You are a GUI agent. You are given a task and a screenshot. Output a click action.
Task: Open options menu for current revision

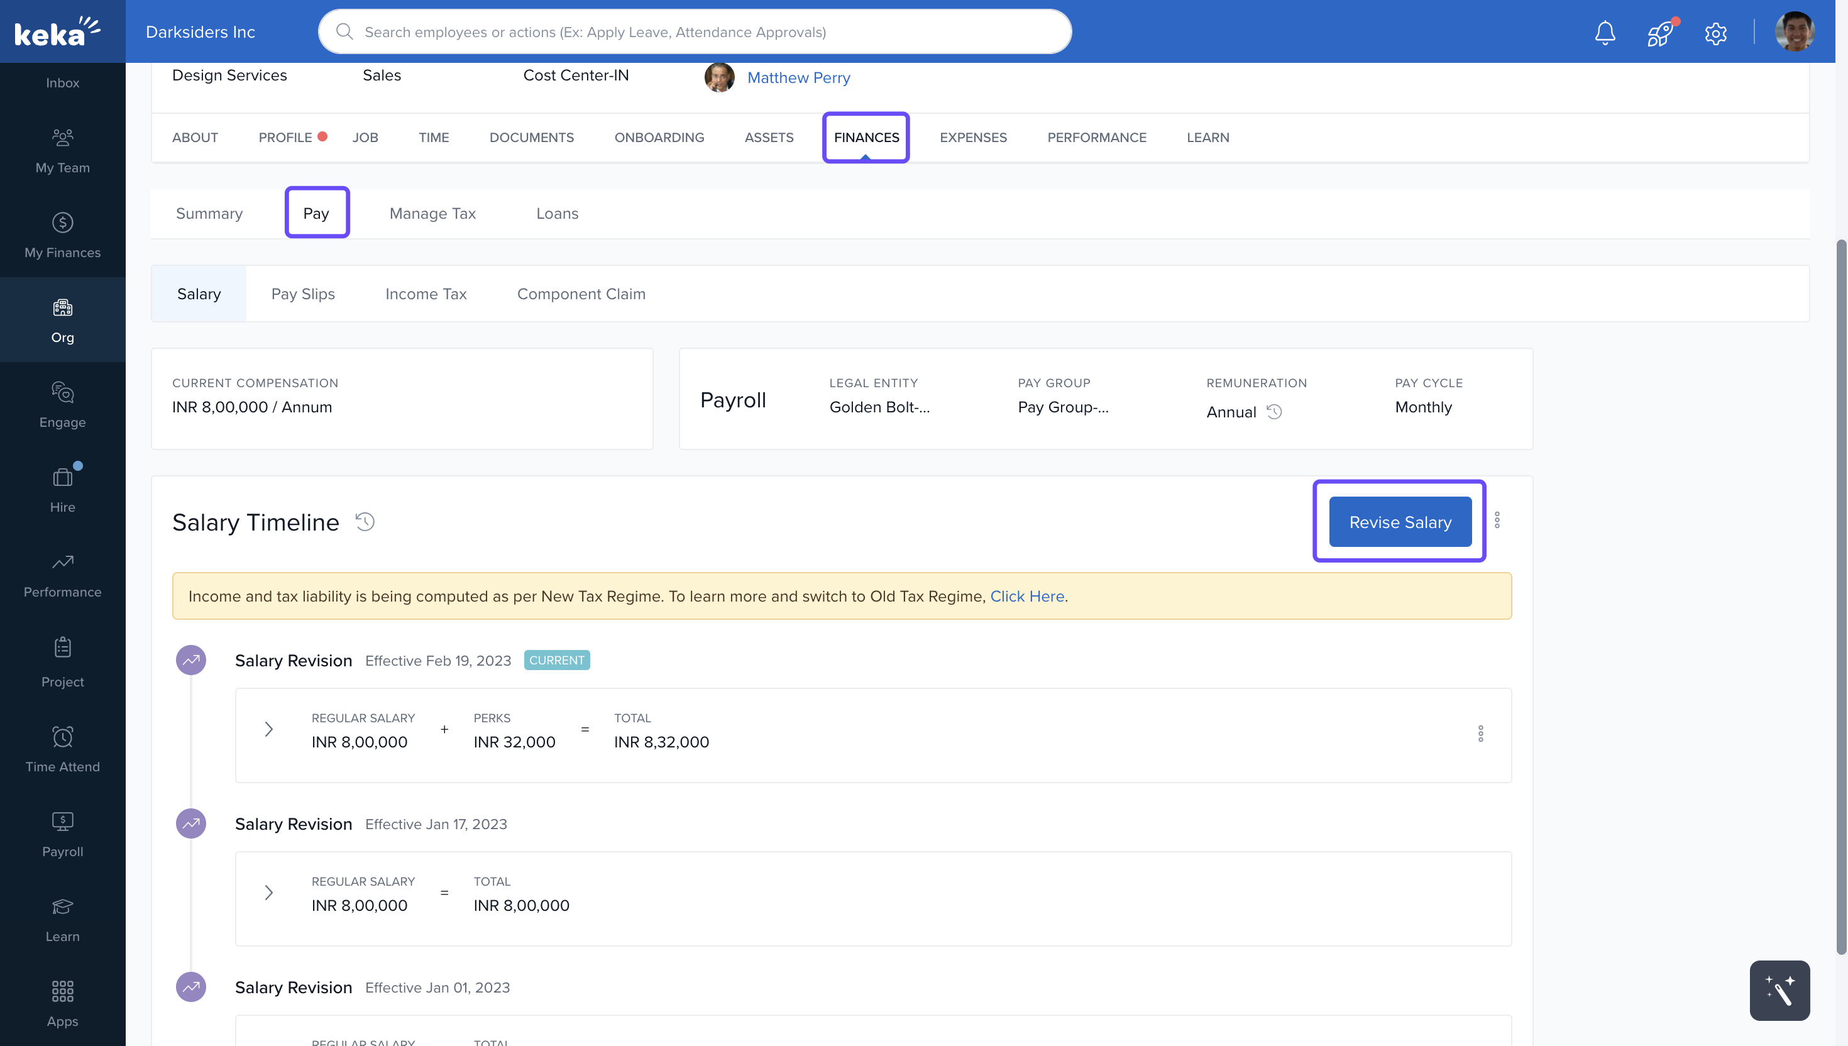point(1480,734)
